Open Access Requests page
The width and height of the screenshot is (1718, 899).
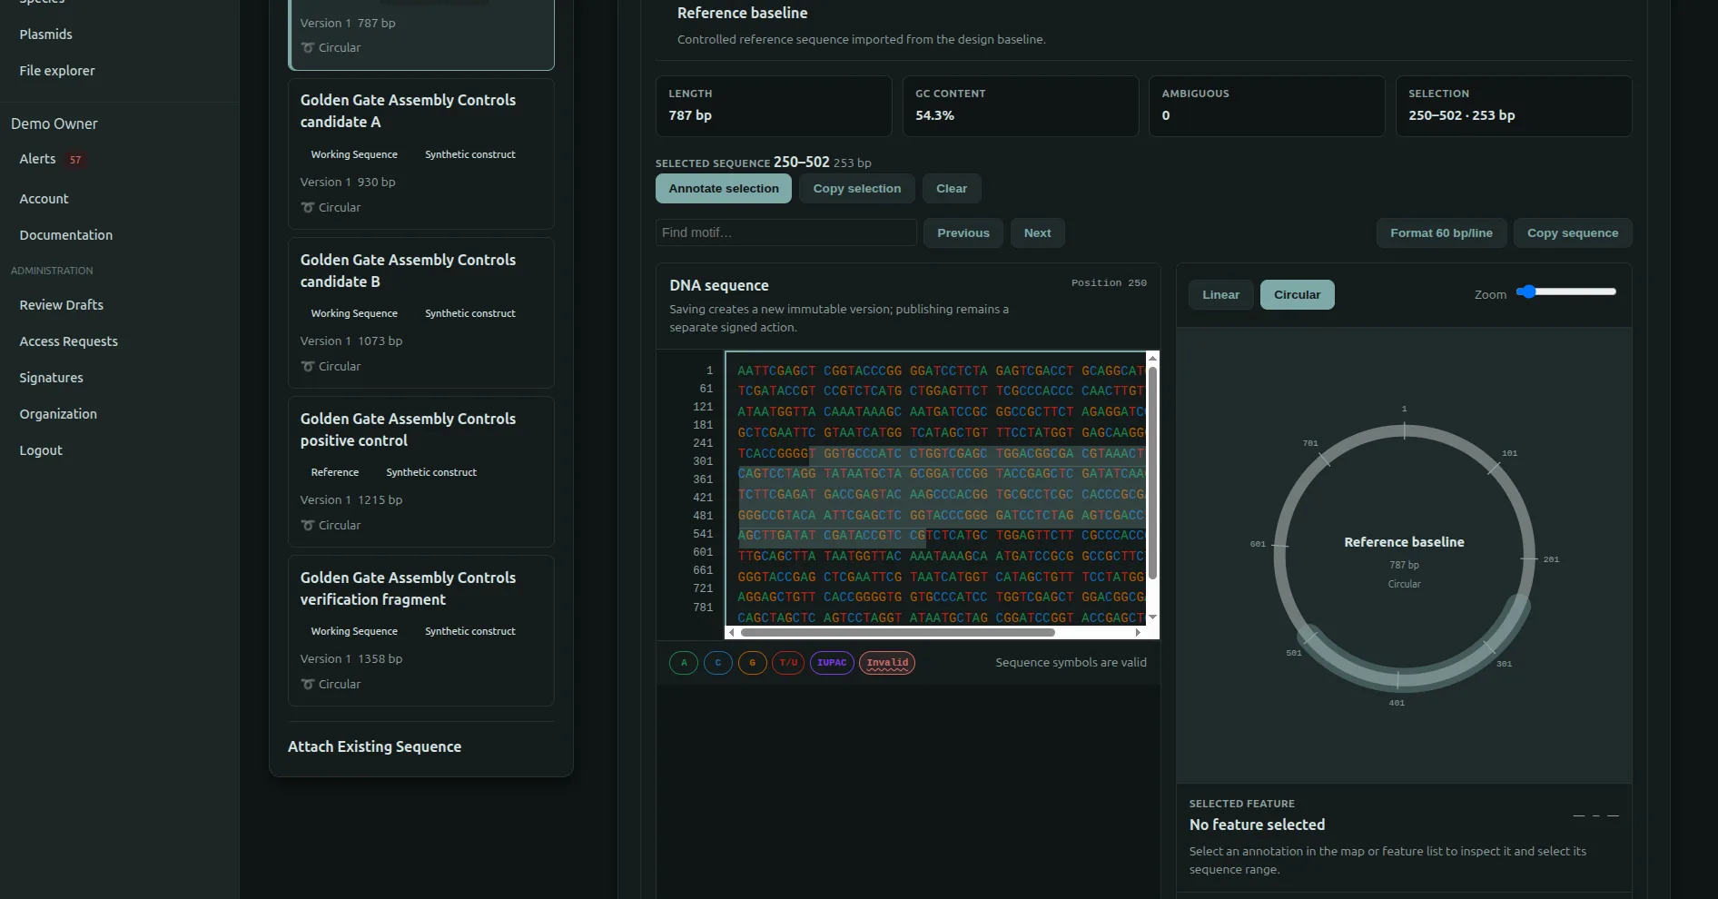click(69, 341)
